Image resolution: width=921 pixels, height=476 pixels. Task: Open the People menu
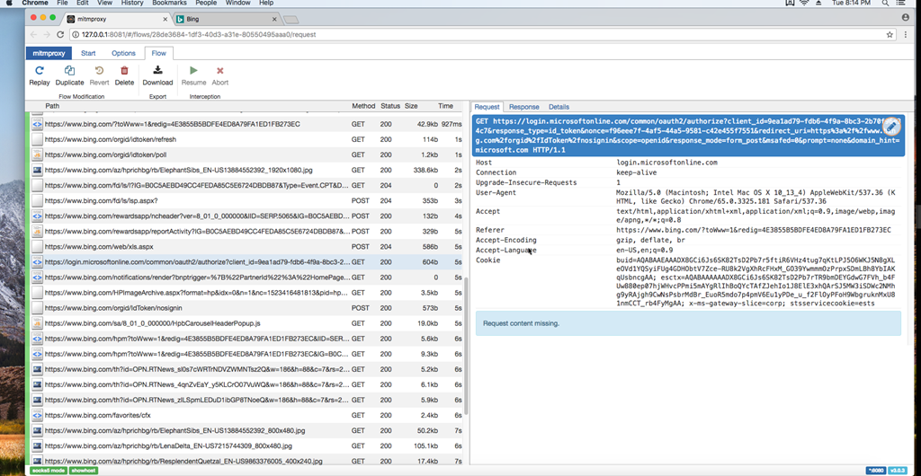[x=206, y=3]
